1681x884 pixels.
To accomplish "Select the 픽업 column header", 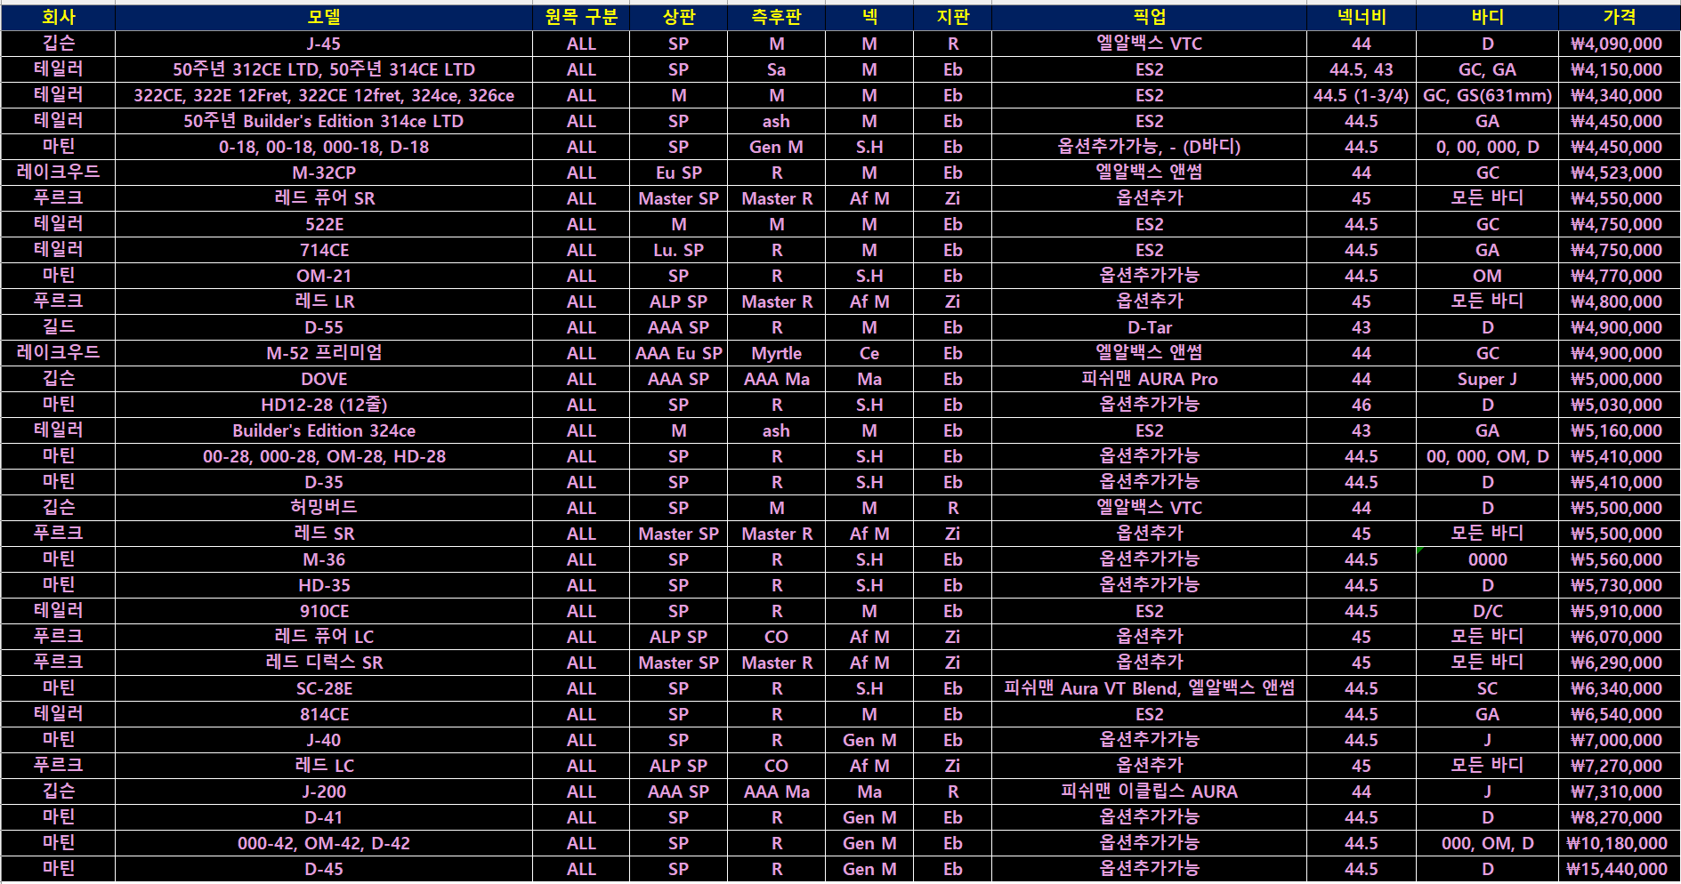I will [1149, 17].
